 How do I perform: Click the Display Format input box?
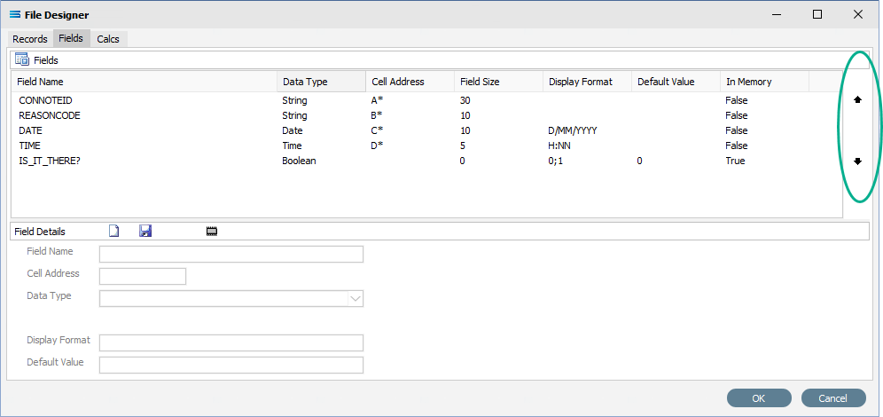[231, 342]
